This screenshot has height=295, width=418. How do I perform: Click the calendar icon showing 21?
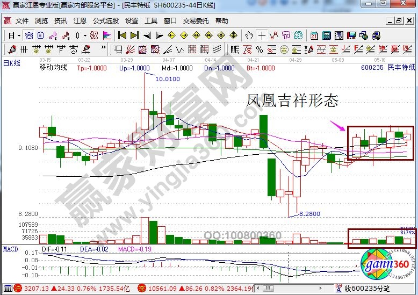313,35
